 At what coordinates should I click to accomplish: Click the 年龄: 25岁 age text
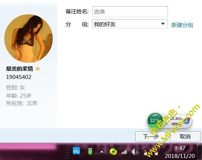click(19, 95)
